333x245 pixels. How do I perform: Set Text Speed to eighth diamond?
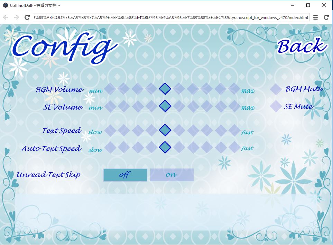pyautogui.click(x=207, y=130)
